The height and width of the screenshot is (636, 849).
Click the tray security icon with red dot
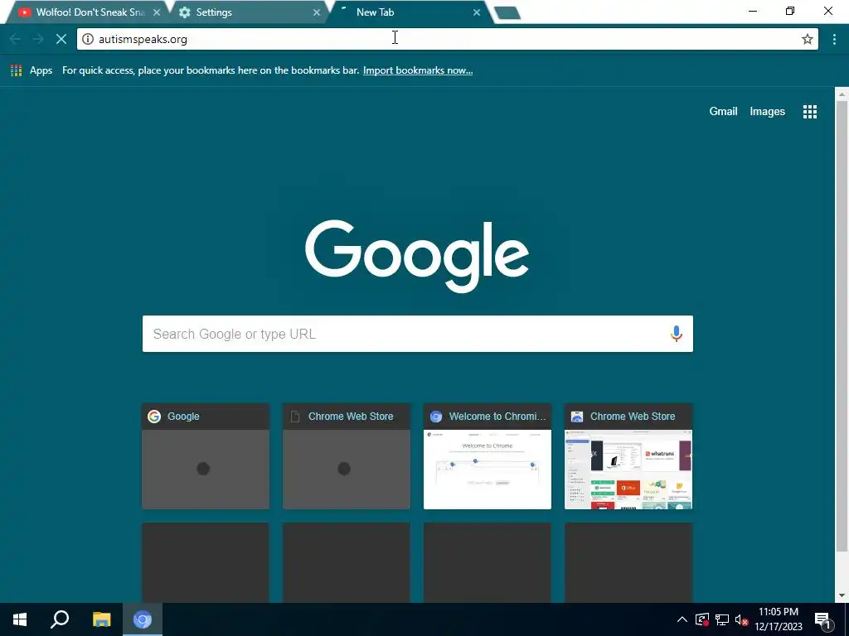coord(701,619)
